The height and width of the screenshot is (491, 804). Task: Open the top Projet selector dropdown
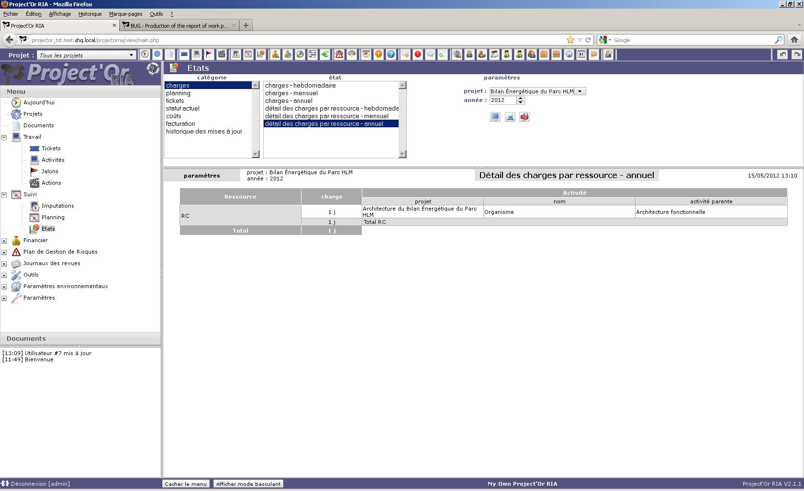[131, 55]
